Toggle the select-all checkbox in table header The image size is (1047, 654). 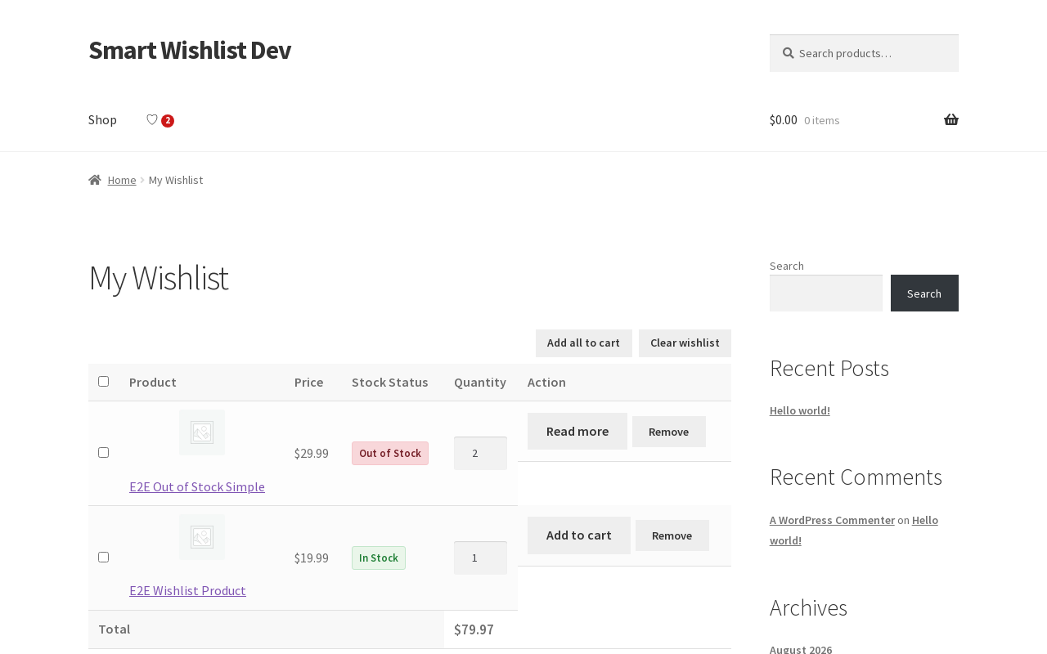(x=104, y=382)
